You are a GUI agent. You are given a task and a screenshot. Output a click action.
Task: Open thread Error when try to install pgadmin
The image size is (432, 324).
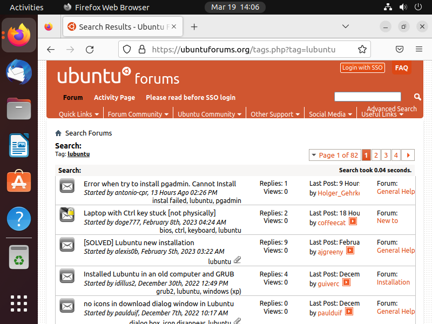[160, 184]
